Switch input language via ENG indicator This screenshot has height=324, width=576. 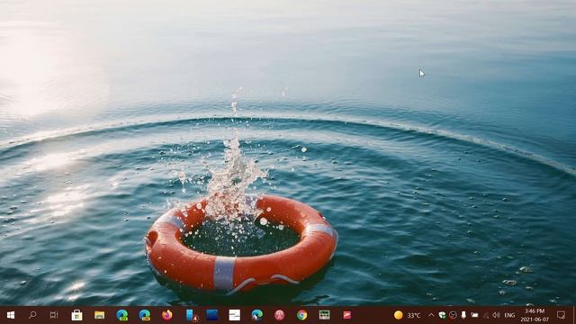(509, 315)
